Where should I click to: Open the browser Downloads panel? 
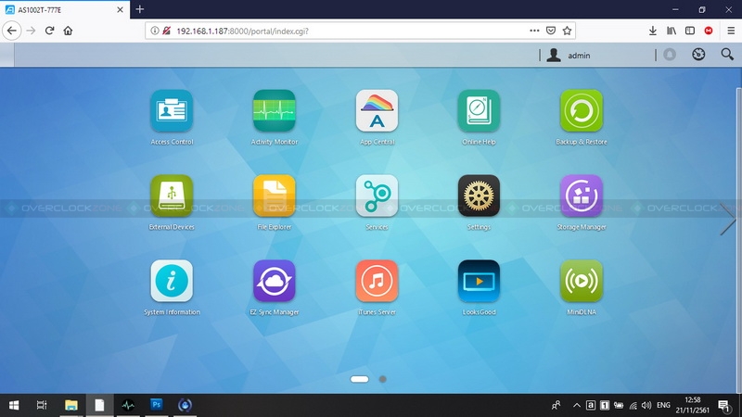653,31
